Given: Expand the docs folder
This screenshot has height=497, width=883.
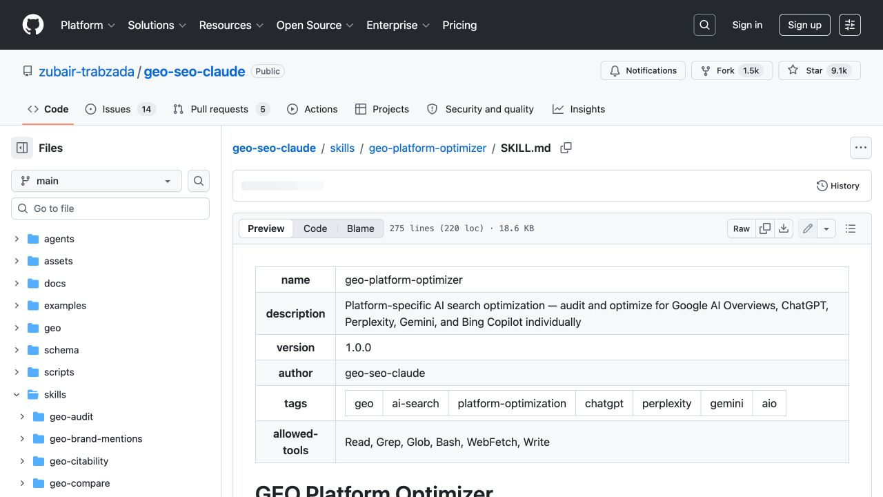Looking at the screenshot, I should [x=17, y=283].
